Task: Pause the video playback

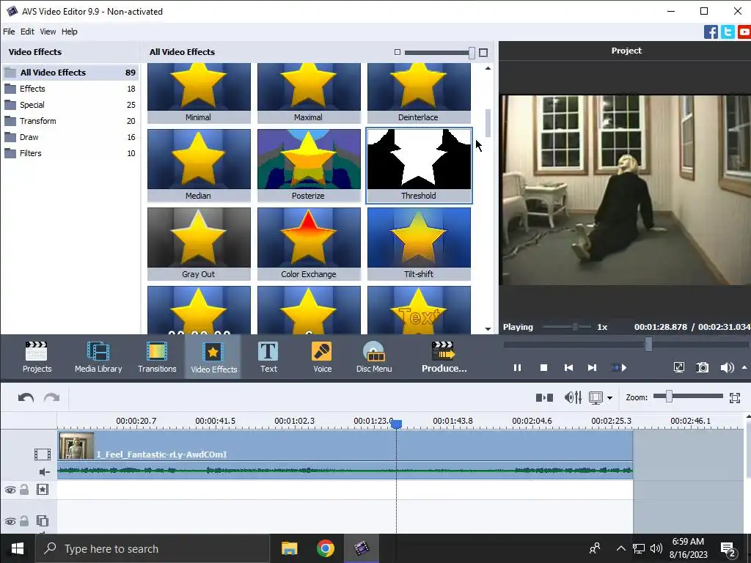Action: pos(517,368)
